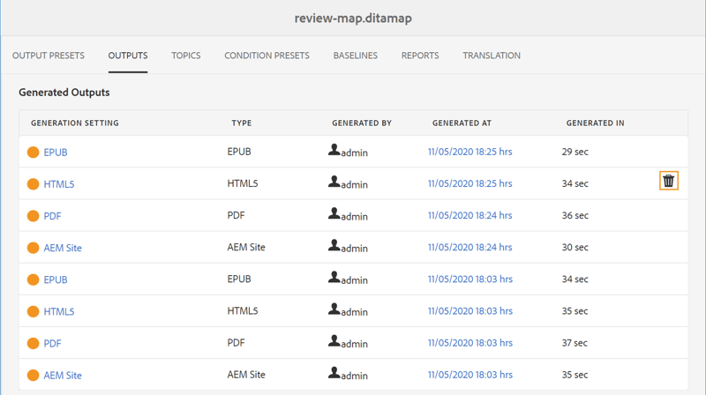Open the first EPUB output link

click(56, 153)
